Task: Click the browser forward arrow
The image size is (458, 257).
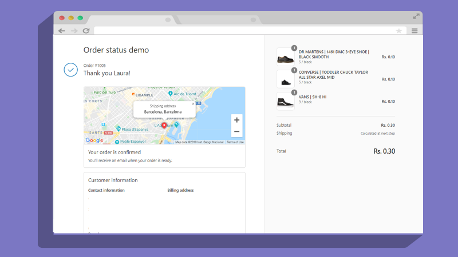Action: click(74, 31)
